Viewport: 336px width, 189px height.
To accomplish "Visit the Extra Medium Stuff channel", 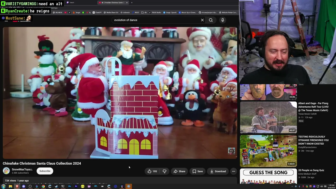I will tap(307, 174).
